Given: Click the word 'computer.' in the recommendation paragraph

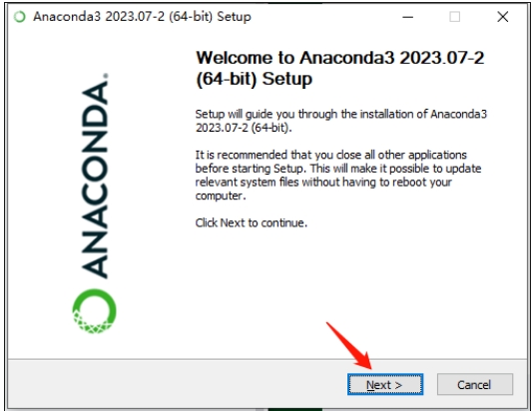Looking at the screenshot, I should [x=221, y=196].
